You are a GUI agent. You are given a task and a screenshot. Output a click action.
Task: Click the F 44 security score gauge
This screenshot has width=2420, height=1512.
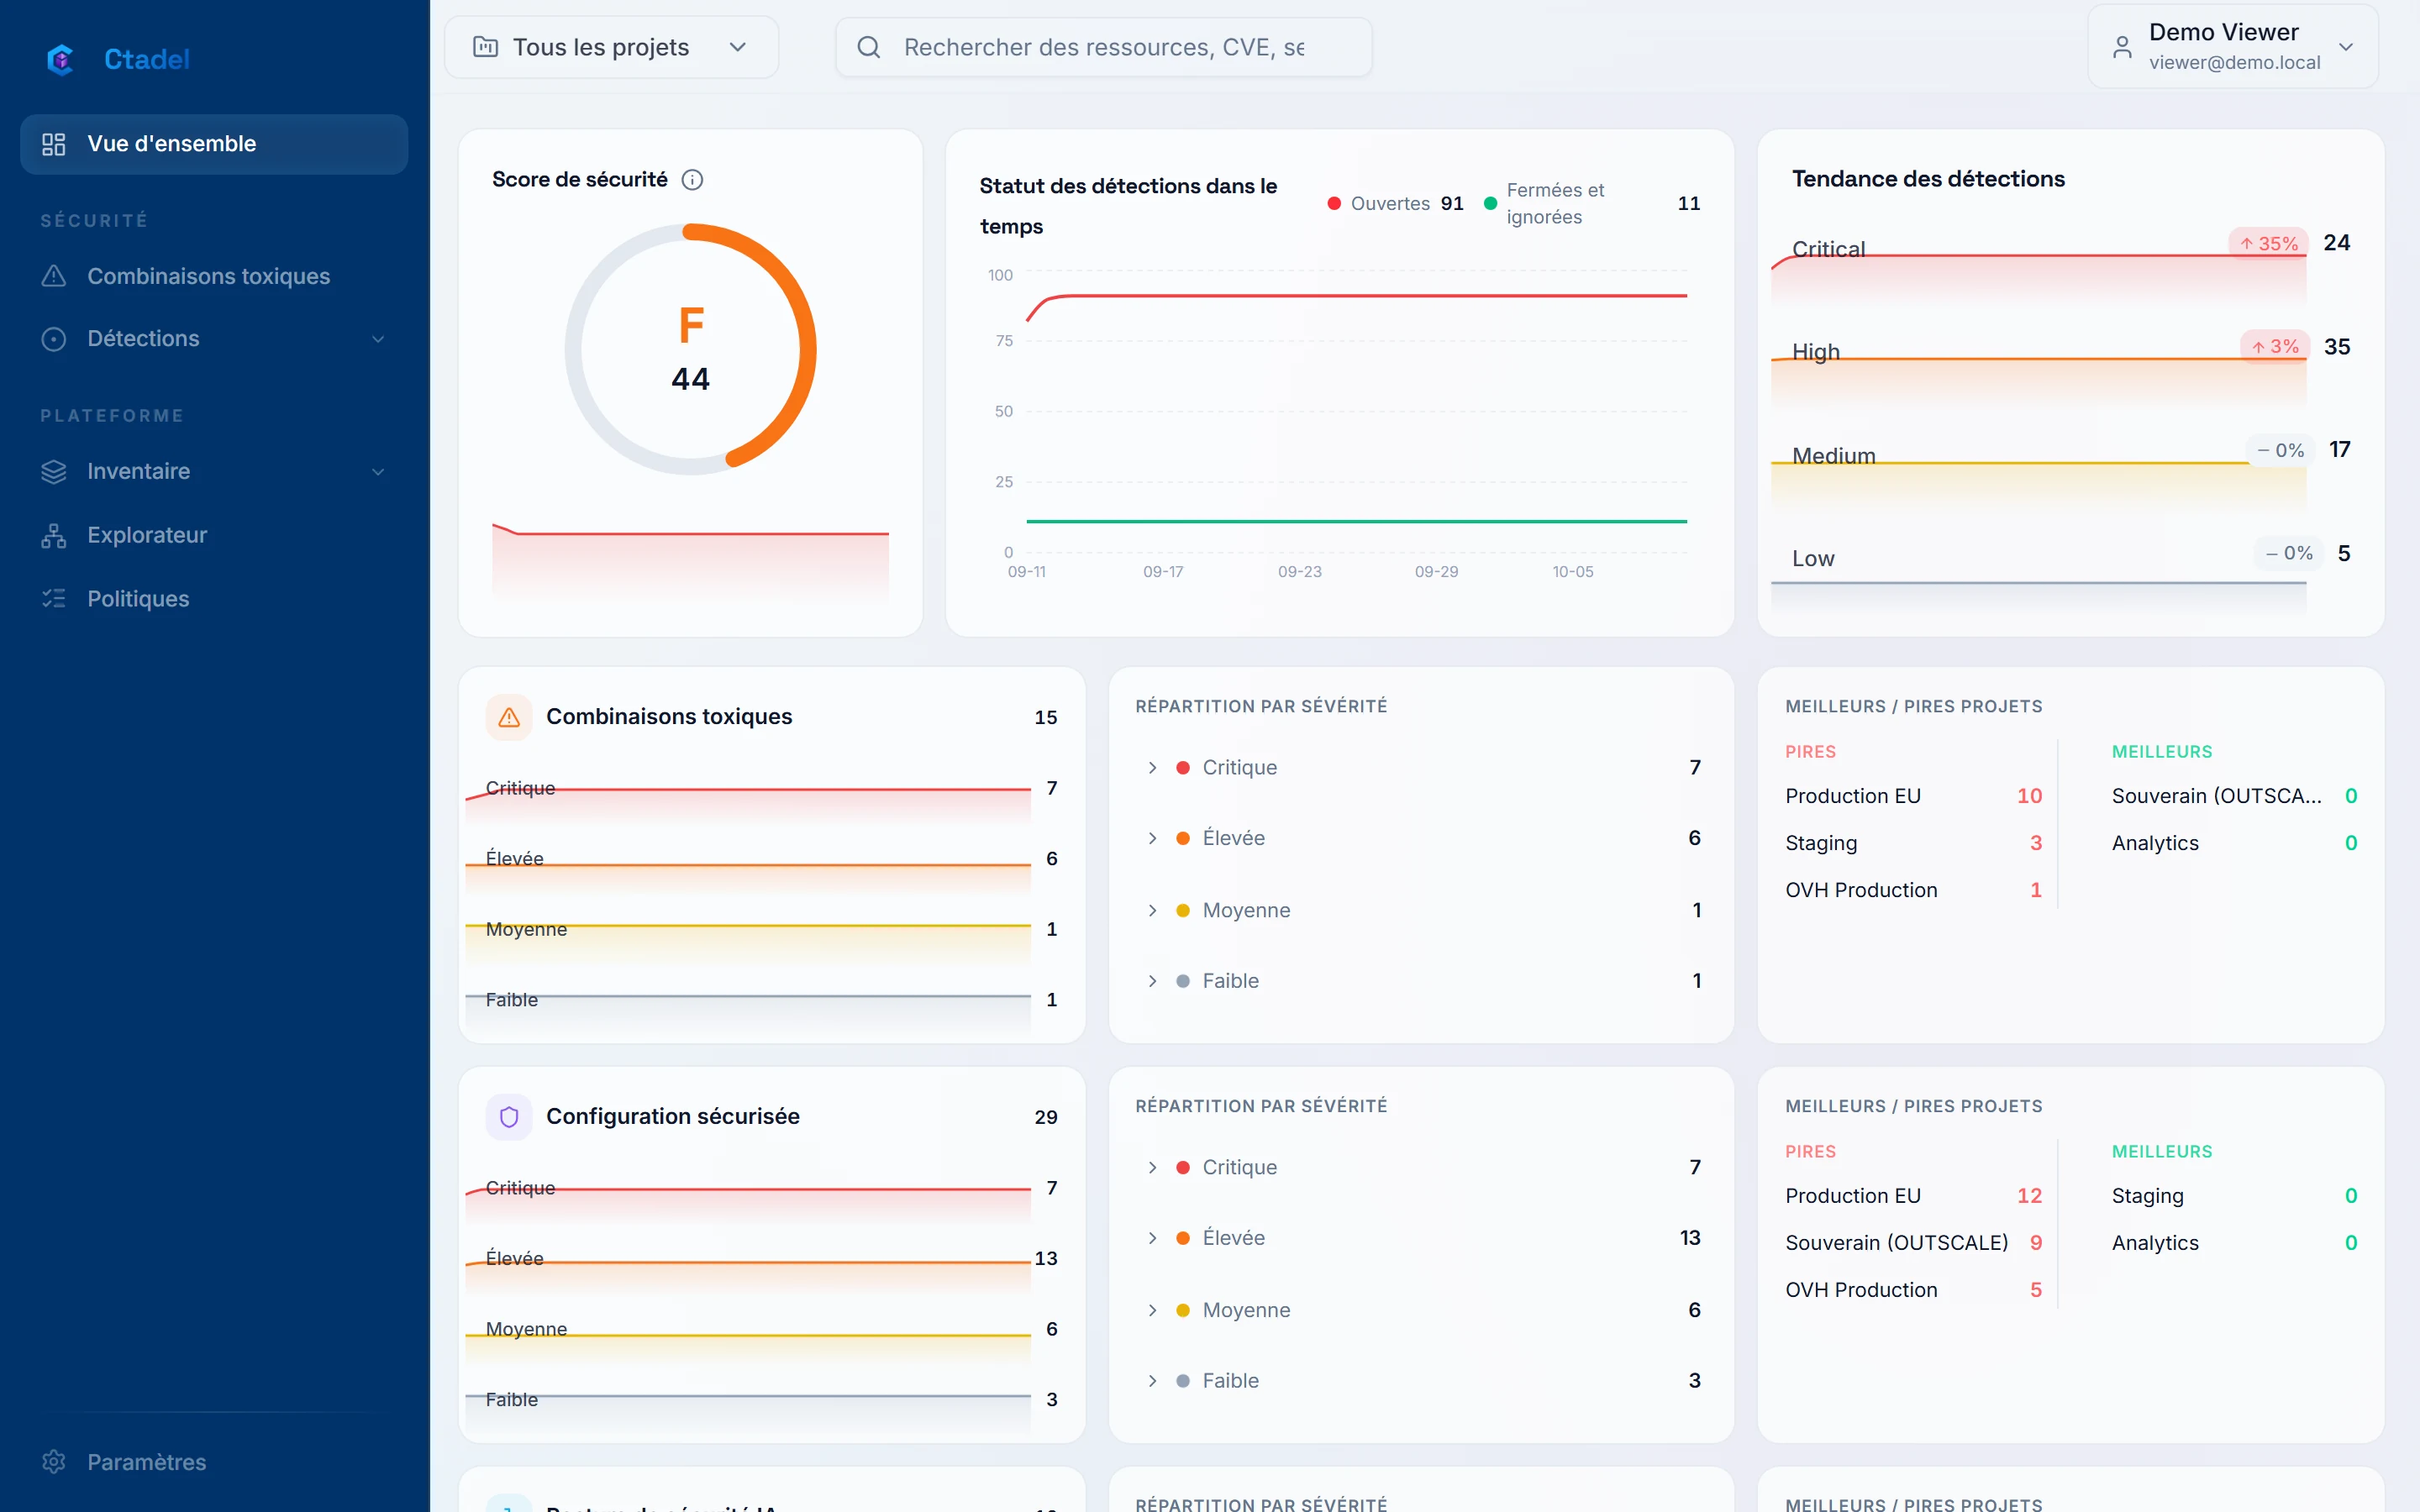click(691, 349)
